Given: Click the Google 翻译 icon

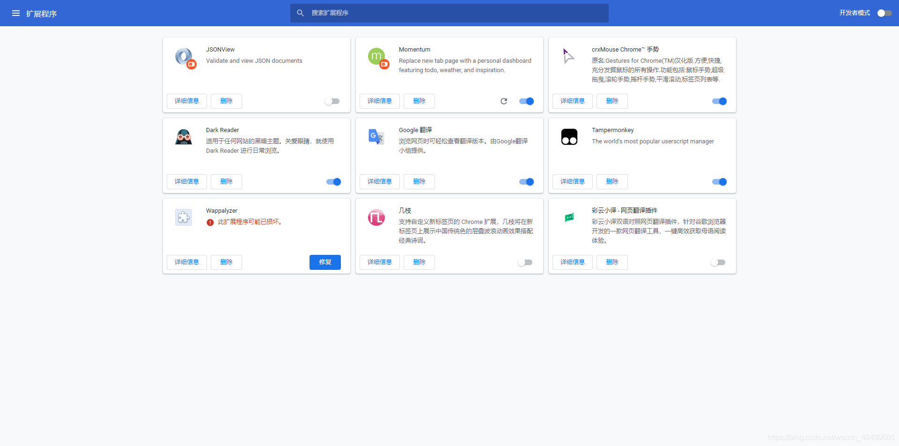Looking at the screenshot, I should 376,137.
